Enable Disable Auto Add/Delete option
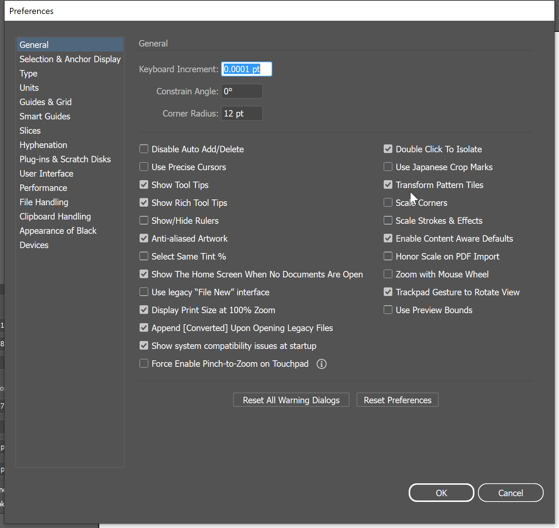 143,149
